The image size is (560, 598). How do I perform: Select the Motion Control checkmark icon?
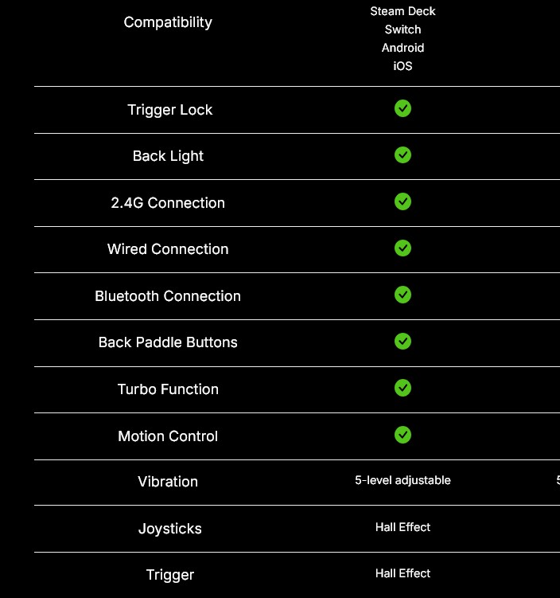coord(402,435)
